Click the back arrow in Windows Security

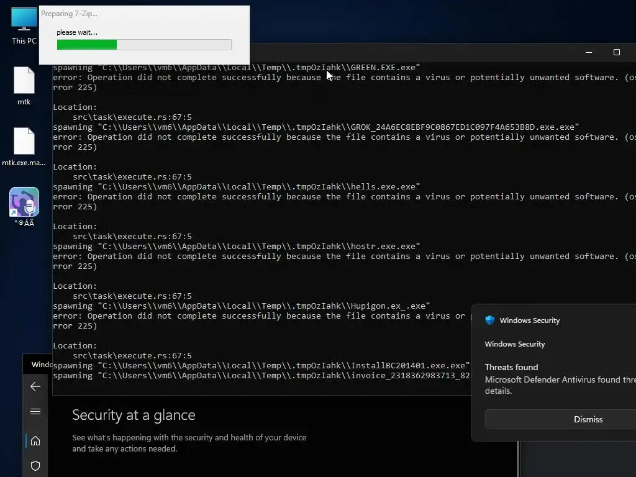pyautogui.click(x=35, y=386)
